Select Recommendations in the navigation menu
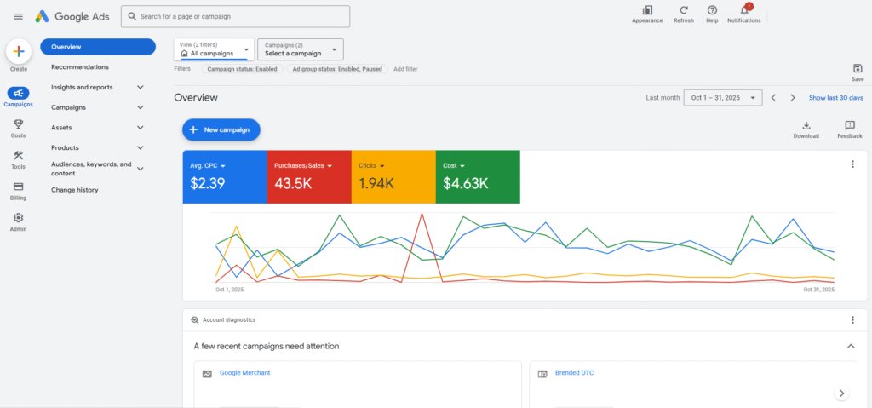The image size is (872, 408). [80, 66]
